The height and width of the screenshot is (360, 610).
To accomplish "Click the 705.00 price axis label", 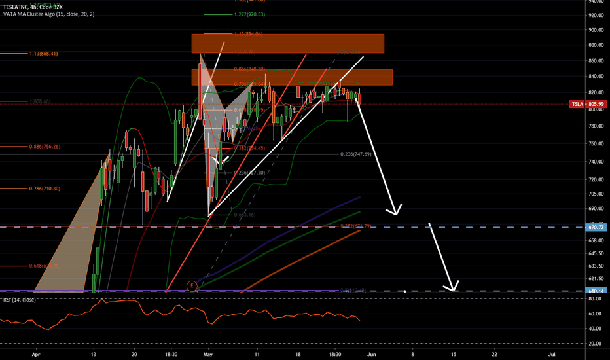I will [x=596, y=194].
